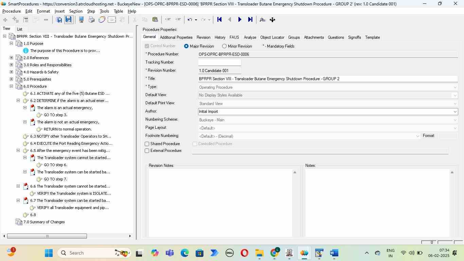
Task: Click the find binoculars icon
Action: [x=262, y=20]
